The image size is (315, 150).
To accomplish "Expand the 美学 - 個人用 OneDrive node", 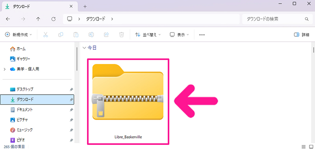I will [5, 69].
